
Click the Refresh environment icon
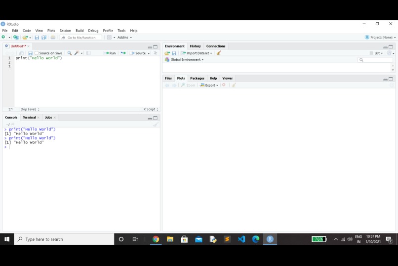(389, 53)
